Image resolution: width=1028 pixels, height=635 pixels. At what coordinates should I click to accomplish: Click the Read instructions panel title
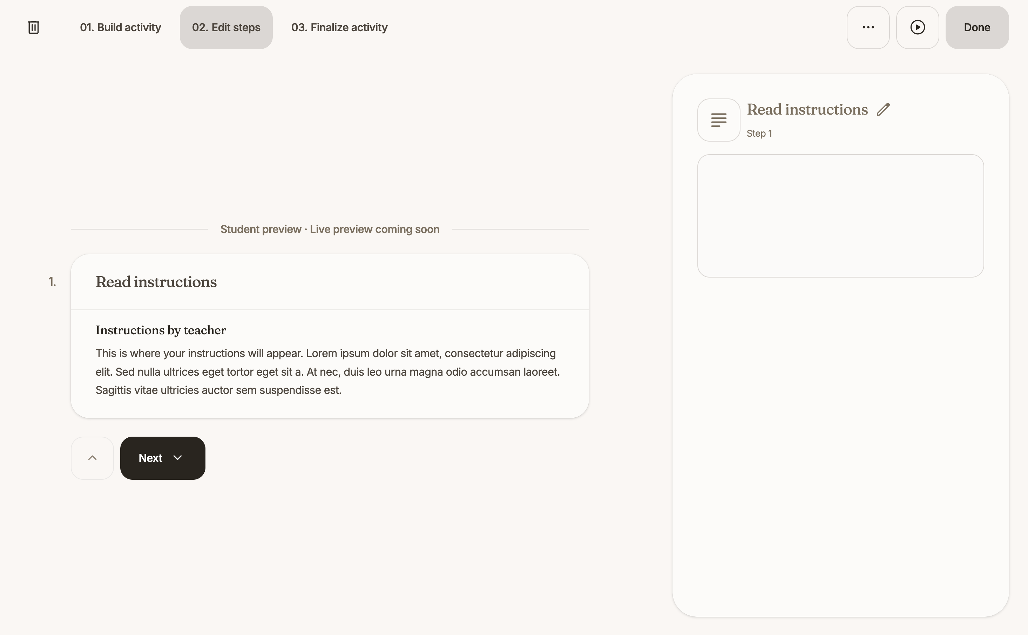807,109
